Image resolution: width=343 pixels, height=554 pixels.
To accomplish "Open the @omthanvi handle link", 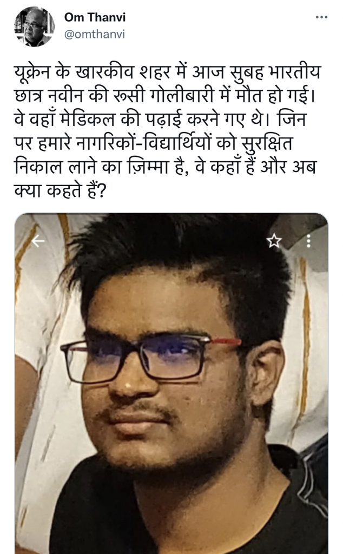I will (x=94, y=34).
